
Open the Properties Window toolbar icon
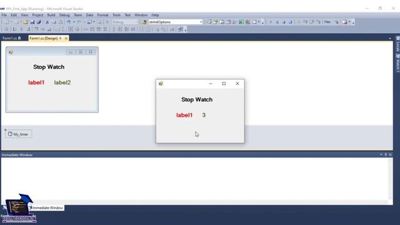[216, 22]
